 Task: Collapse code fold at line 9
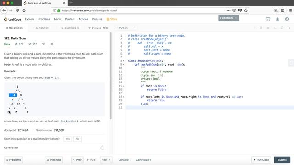click(x=124, y=65)
